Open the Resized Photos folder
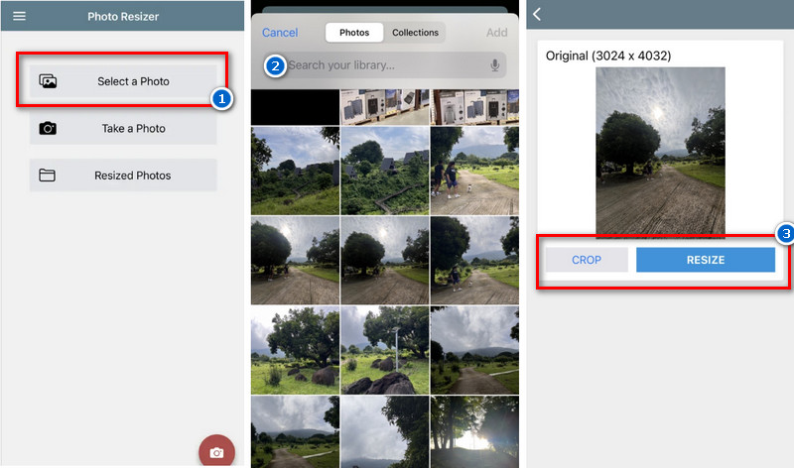Viewport: 794px width, 468px height. coord(133,175)
